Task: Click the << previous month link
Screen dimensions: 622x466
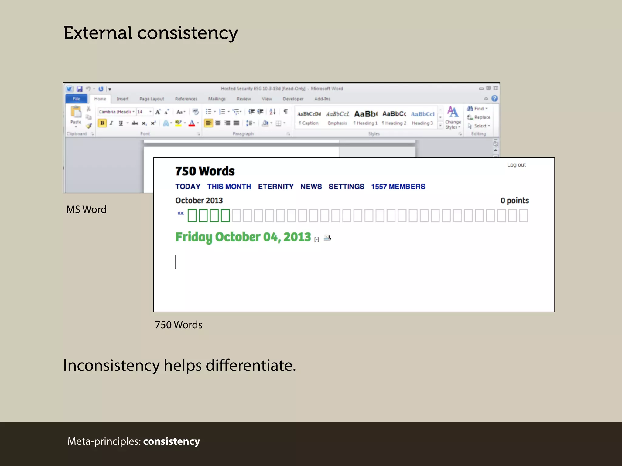Action: click(181, 213)
